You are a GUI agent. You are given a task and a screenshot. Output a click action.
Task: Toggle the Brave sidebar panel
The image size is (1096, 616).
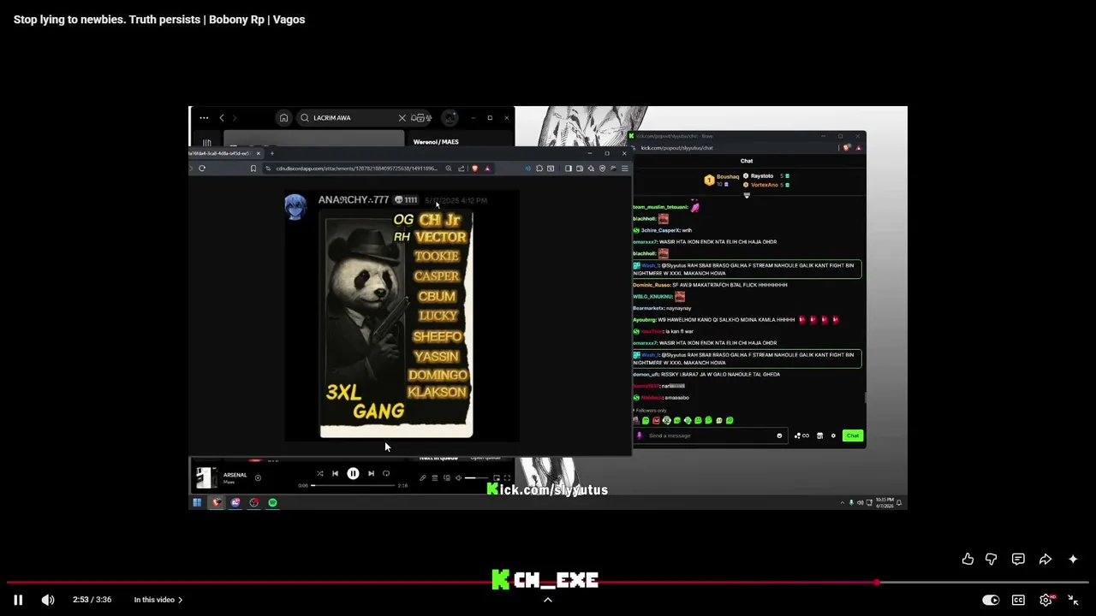click(x=569, y=169)
